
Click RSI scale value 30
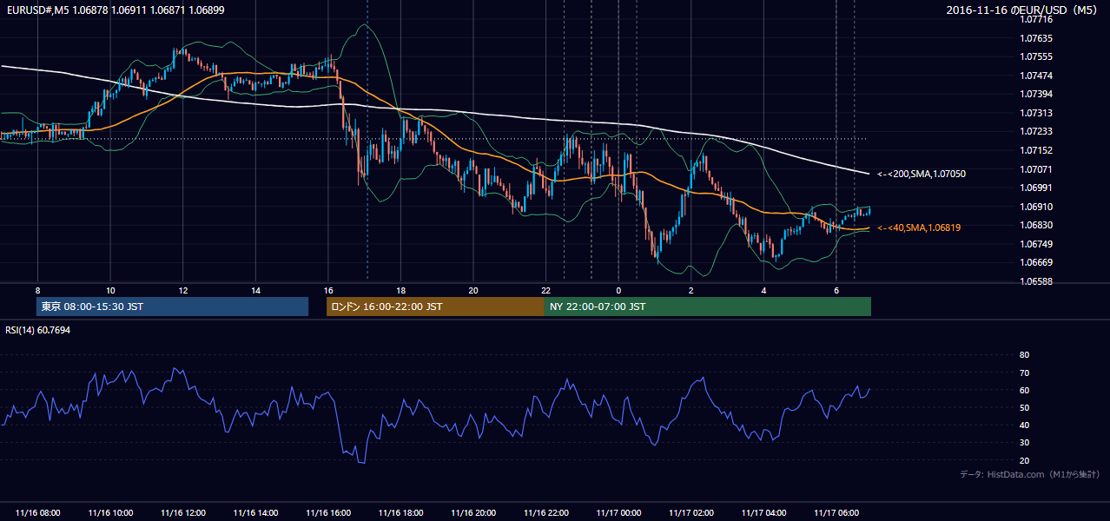point(1024,442)
